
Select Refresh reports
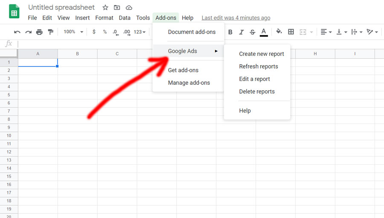click(257, 66)
